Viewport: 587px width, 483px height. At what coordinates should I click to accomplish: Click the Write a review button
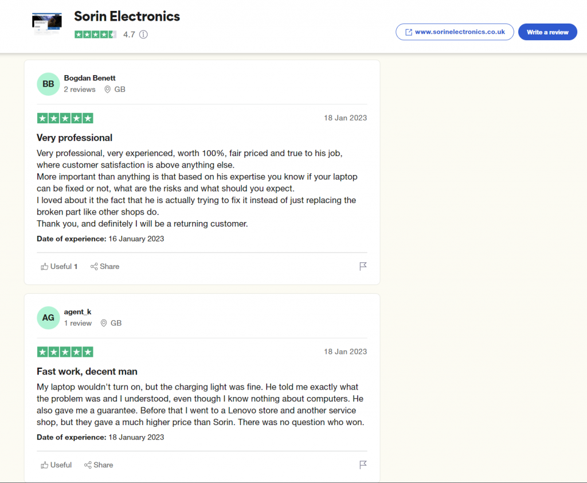[x=547, y=32]
